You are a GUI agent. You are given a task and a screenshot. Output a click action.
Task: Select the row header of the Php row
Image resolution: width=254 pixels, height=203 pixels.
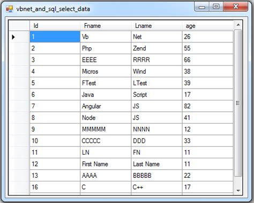tap(19, 48)
